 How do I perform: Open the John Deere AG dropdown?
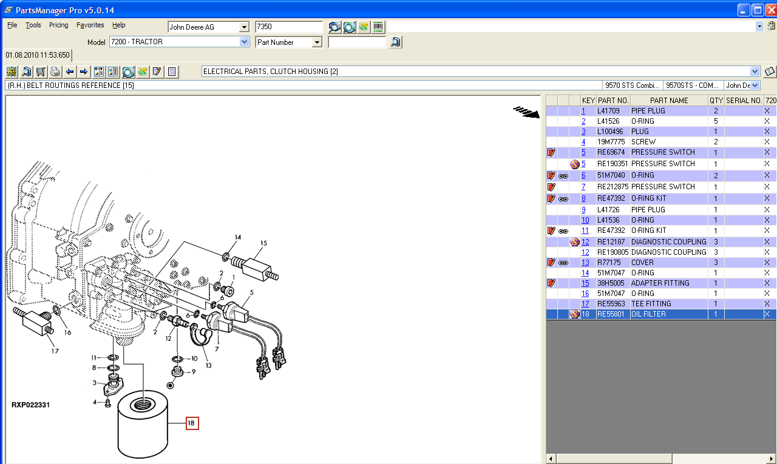tap(244, 27)
